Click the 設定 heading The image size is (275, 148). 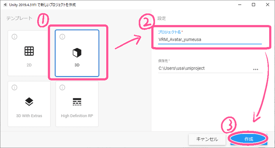[x=162, y=18]
